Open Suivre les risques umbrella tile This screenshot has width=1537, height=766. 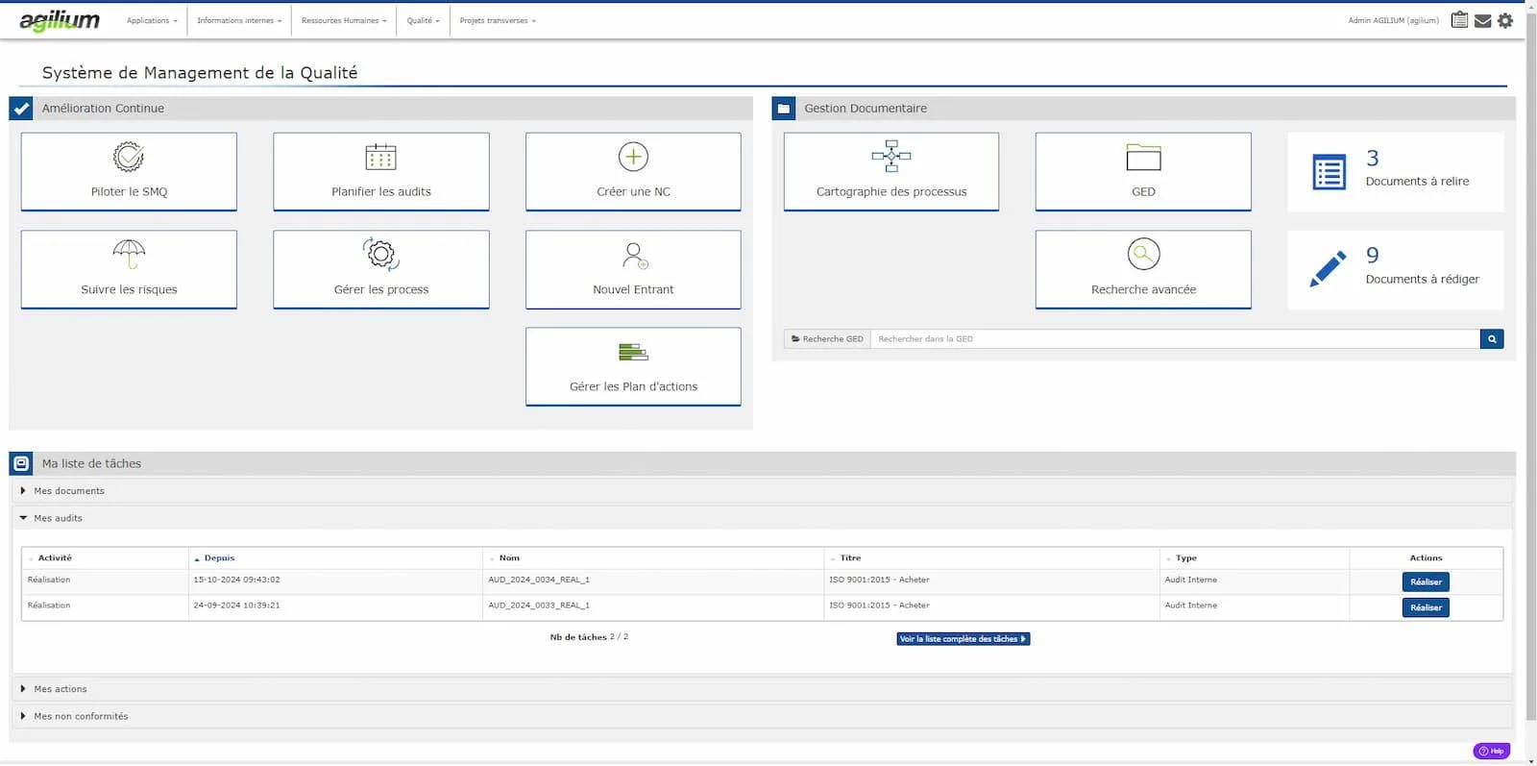(x=129, y=269)
